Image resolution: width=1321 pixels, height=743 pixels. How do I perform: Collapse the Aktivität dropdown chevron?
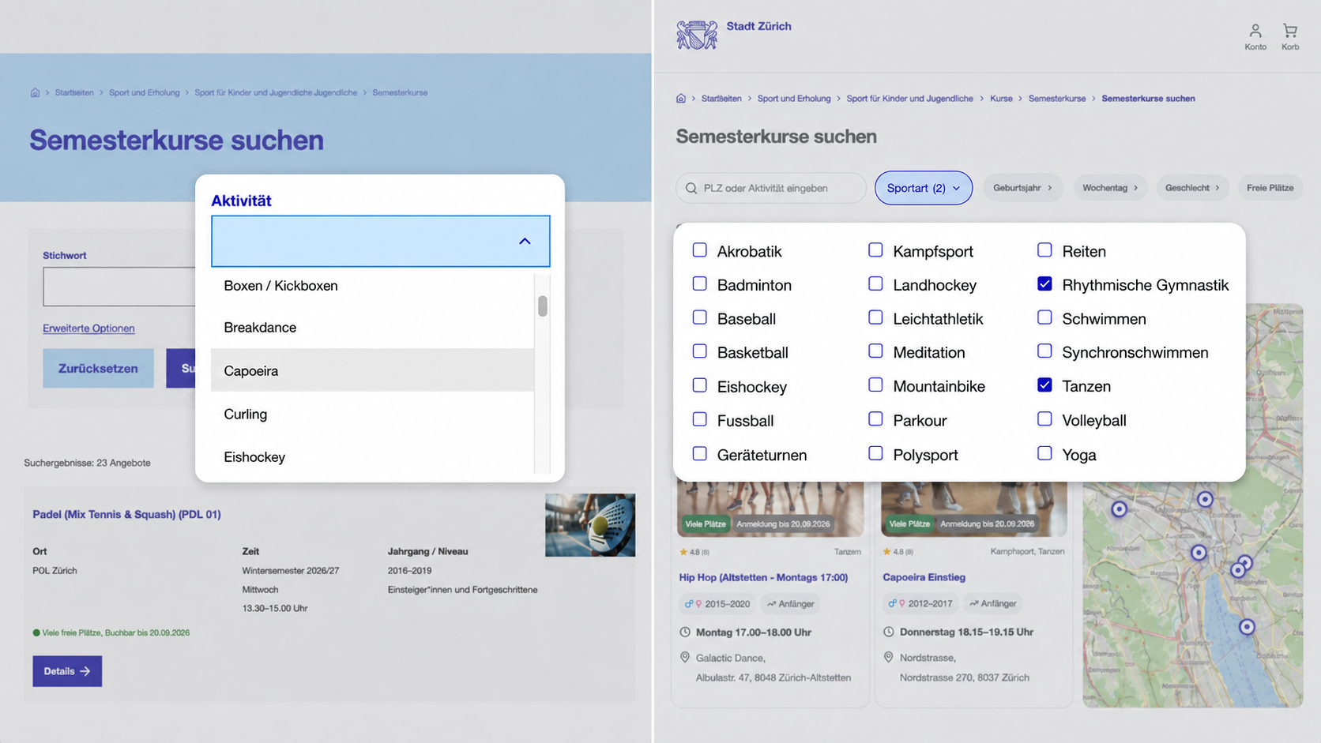point(525,241)
